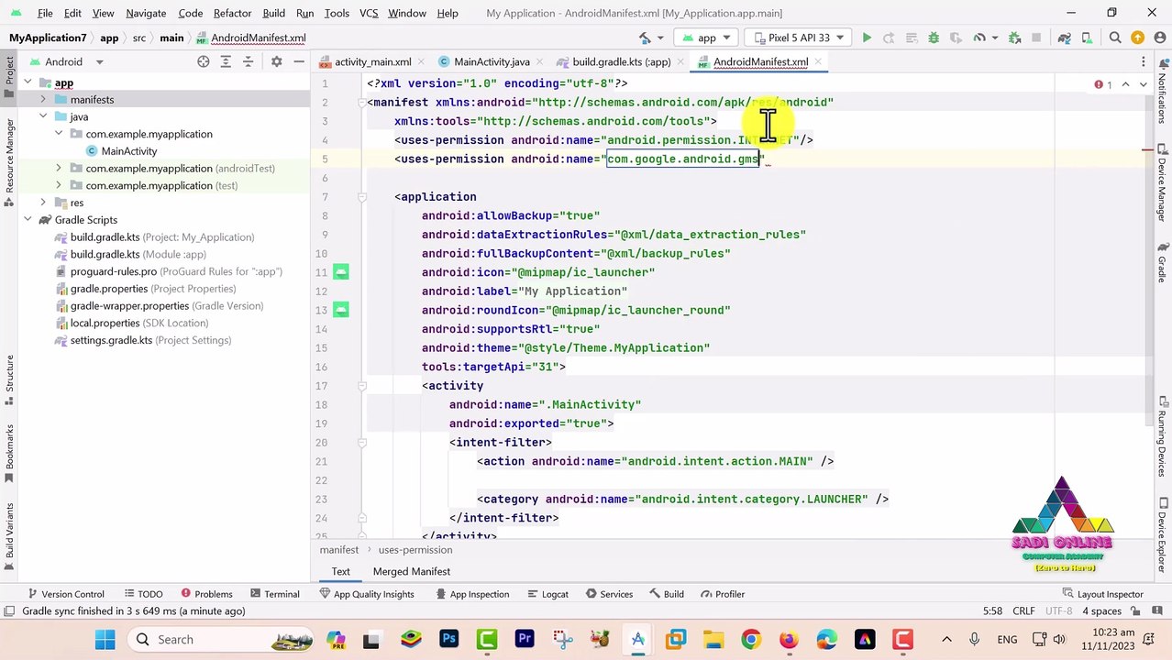Viewport: 1172px width, 660px height.
Task: Open the Pixel 5 API 33 device dropdown
Action: 799,38
